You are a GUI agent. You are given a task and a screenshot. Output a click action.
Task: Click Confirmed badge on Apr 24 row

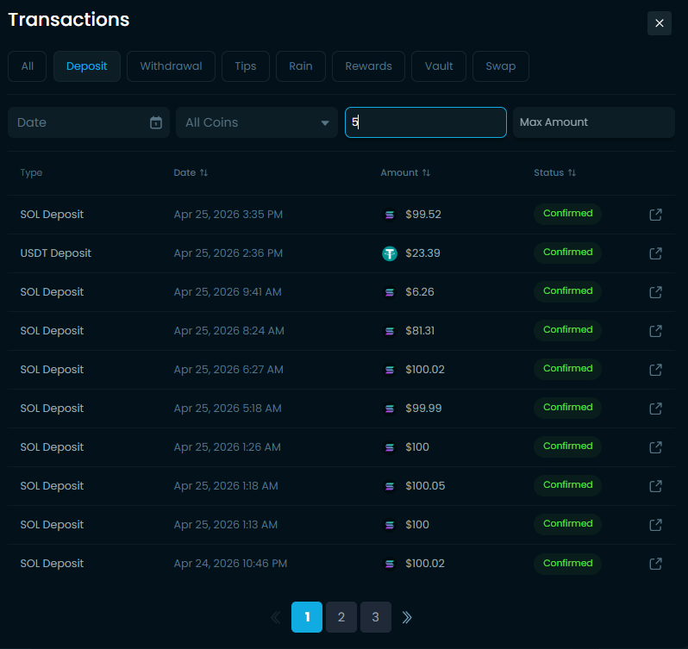click(567, 564)
